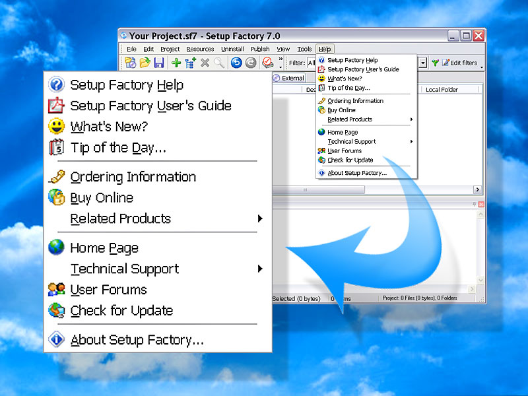Click the build icon with red checkmark
Viewport: 528px width, 396px height.
pos(268,63)
